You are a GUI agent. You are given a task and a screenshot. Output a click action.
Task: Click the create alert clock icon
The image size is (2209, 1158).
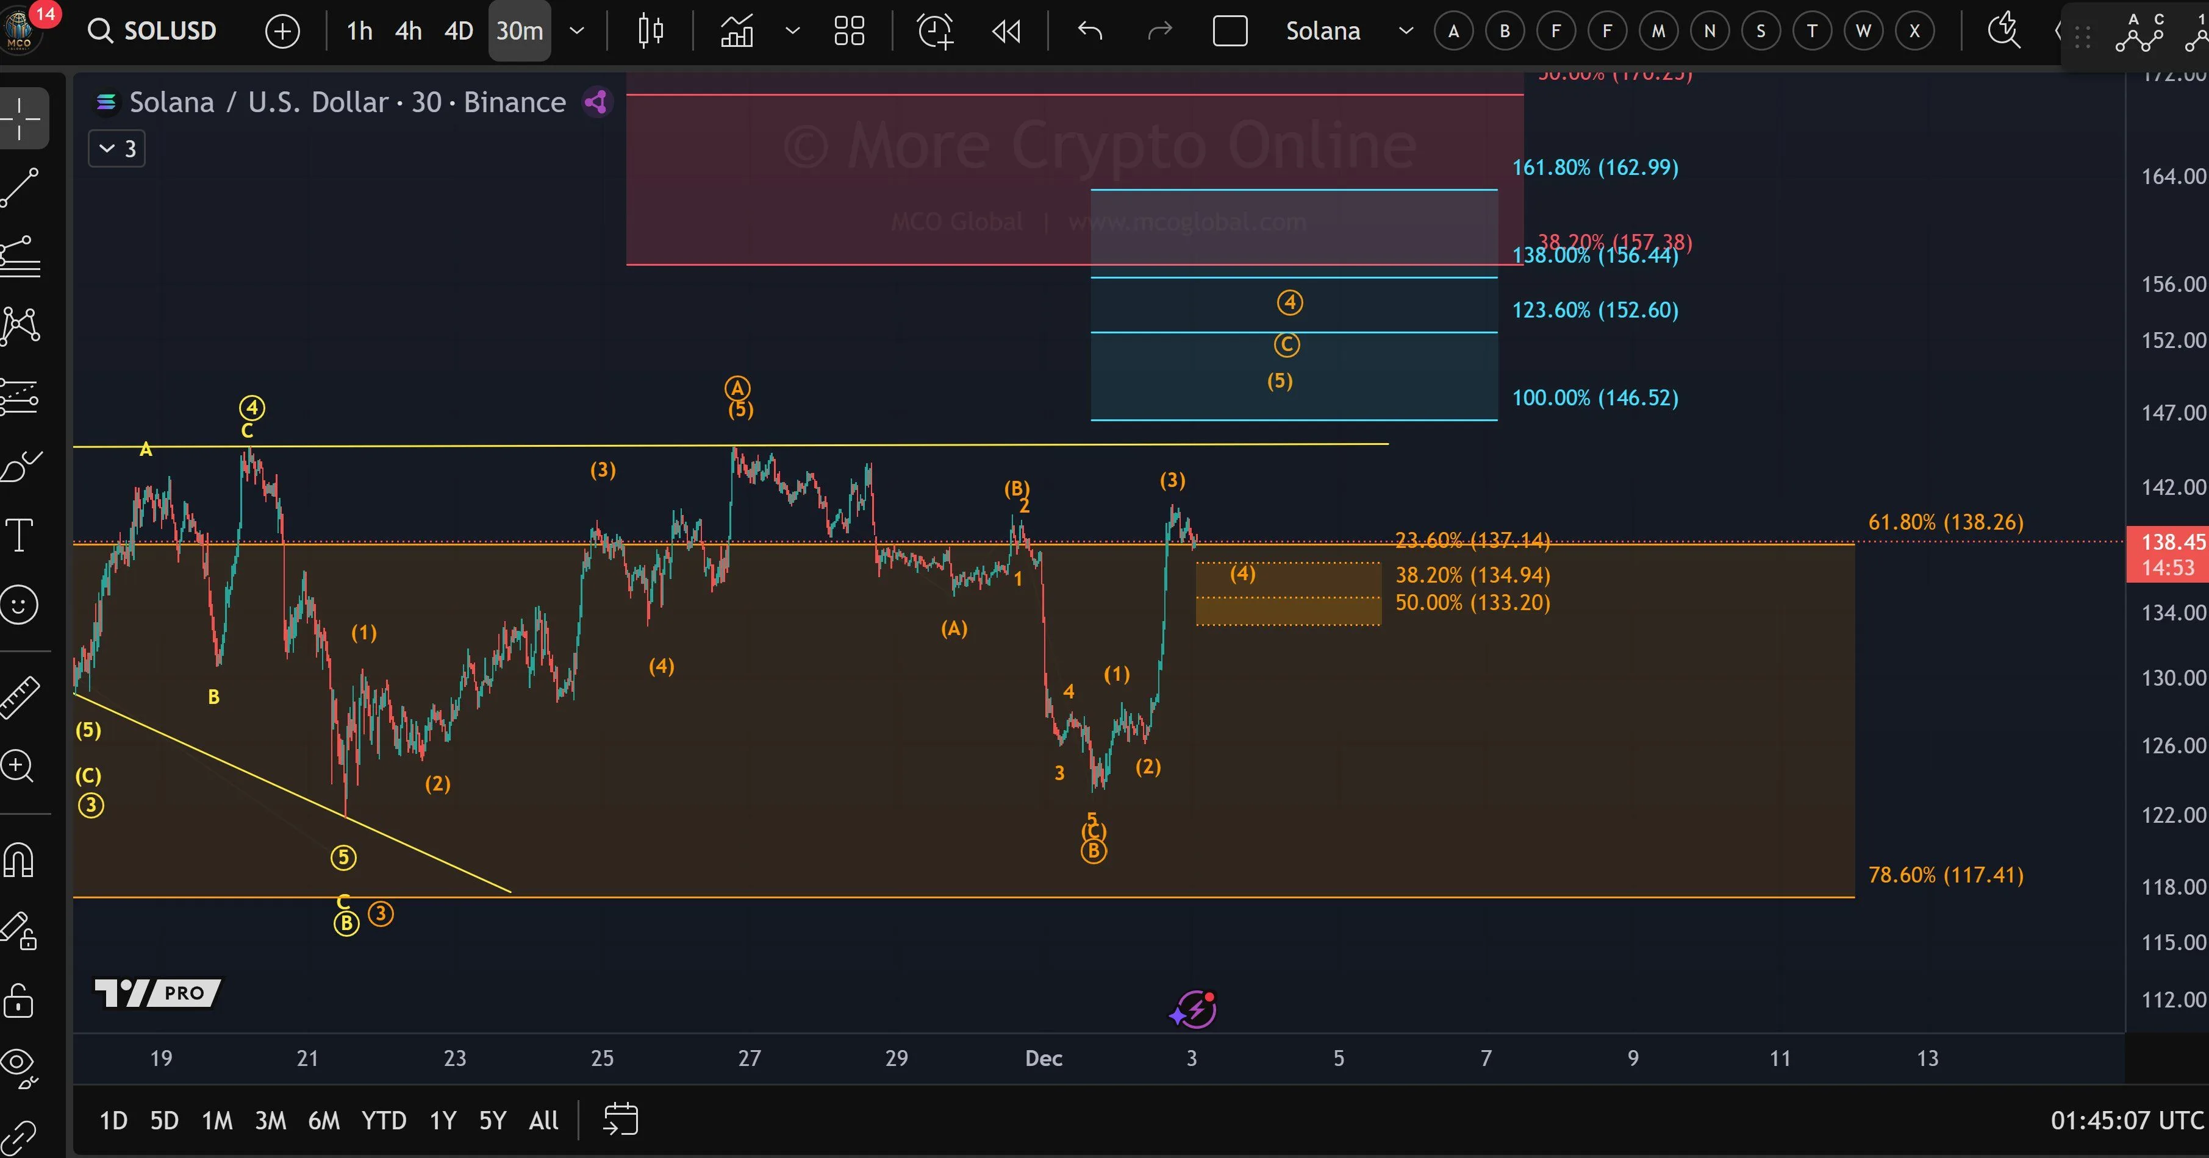tap(935, 32)
